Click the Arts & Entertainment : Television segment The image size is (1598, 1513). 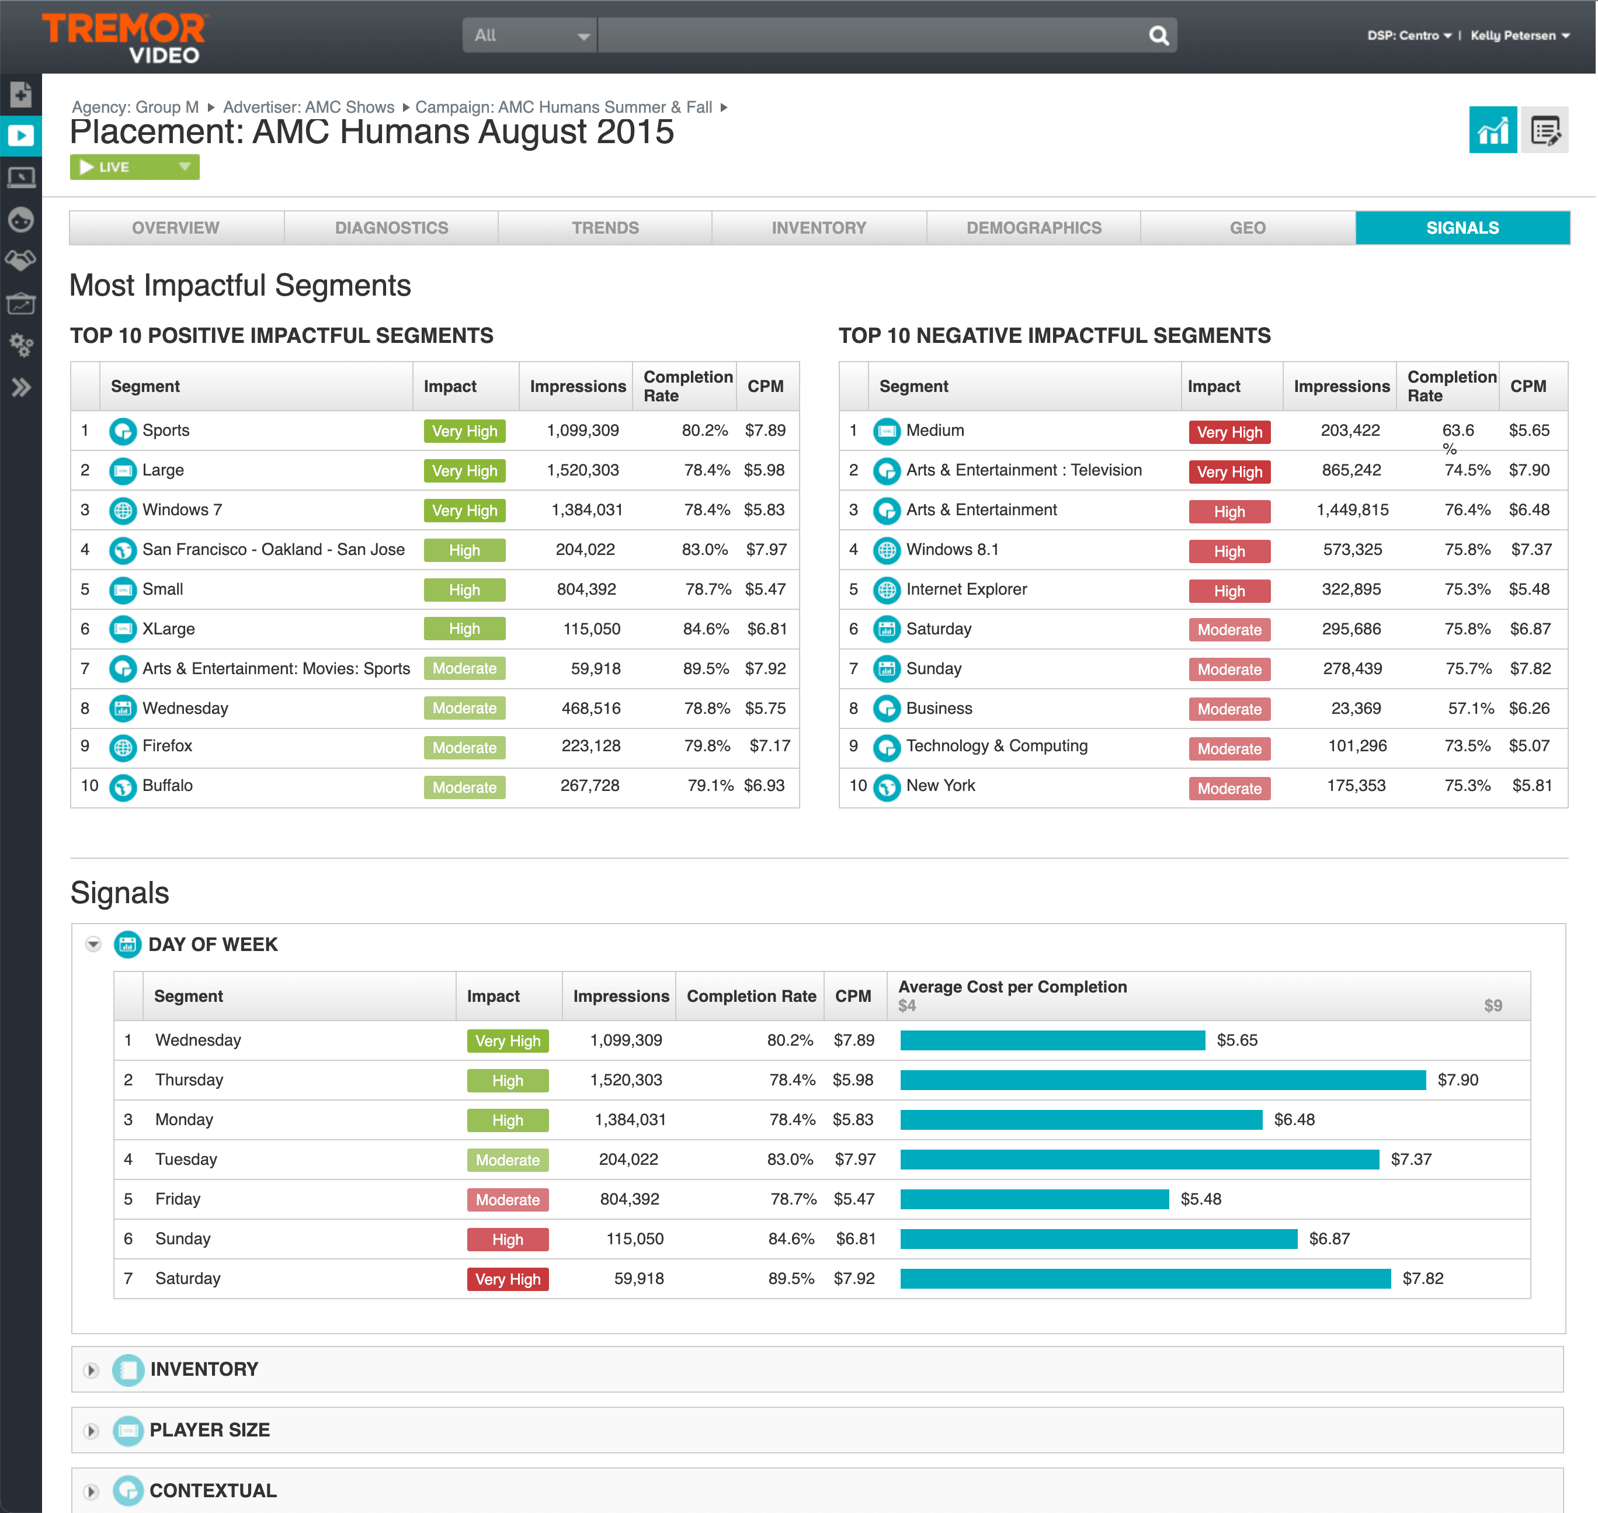pyautogui.click(x=1024, y=470)
